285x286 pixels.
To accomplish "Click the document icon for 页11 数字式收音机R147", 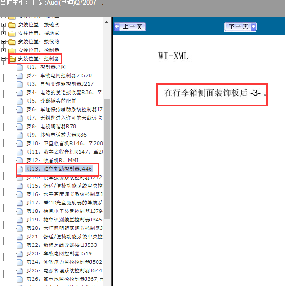I will coord(20,152).
